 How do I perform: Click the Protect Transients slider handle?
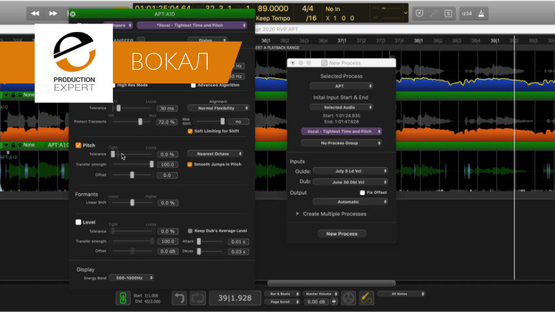click(x=140, y=121)
